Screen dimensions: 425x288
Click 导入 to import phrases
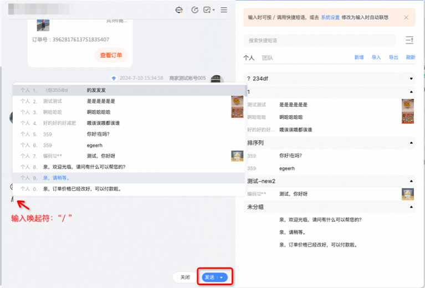pyautogui.click(x=376, y=57)
